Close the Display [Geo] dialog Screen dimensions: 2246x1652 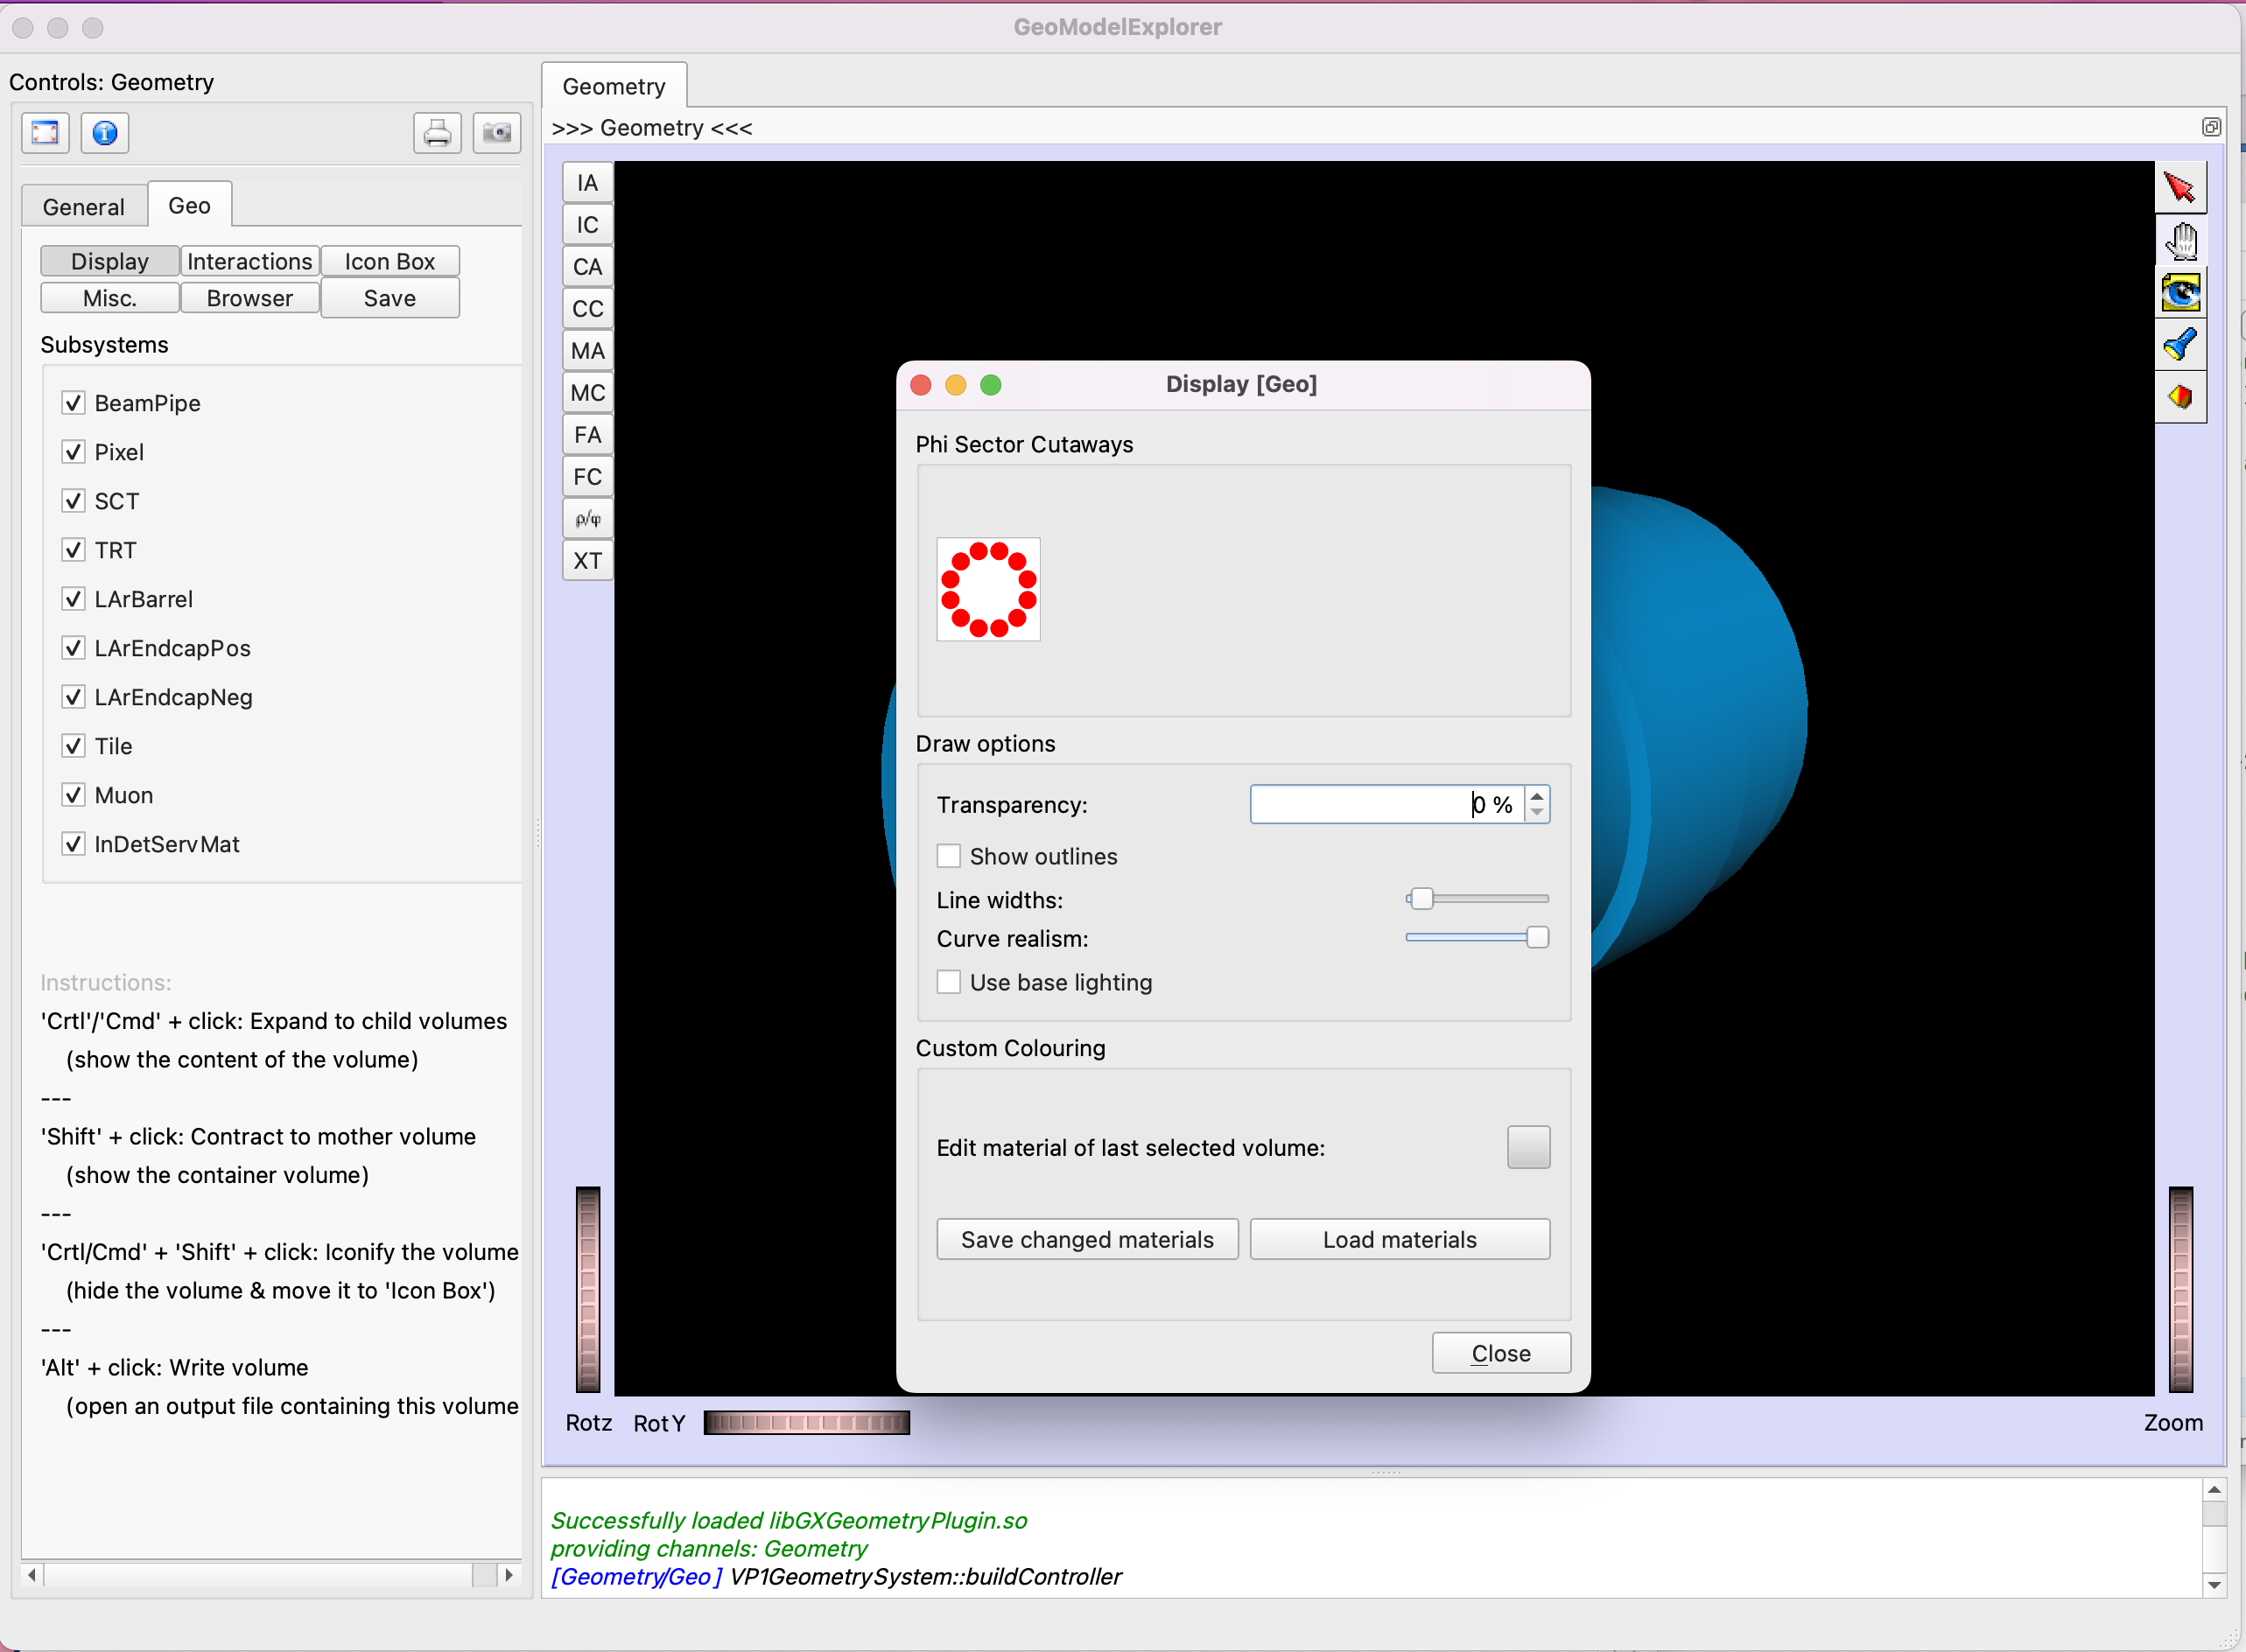click(1500, 1353)
